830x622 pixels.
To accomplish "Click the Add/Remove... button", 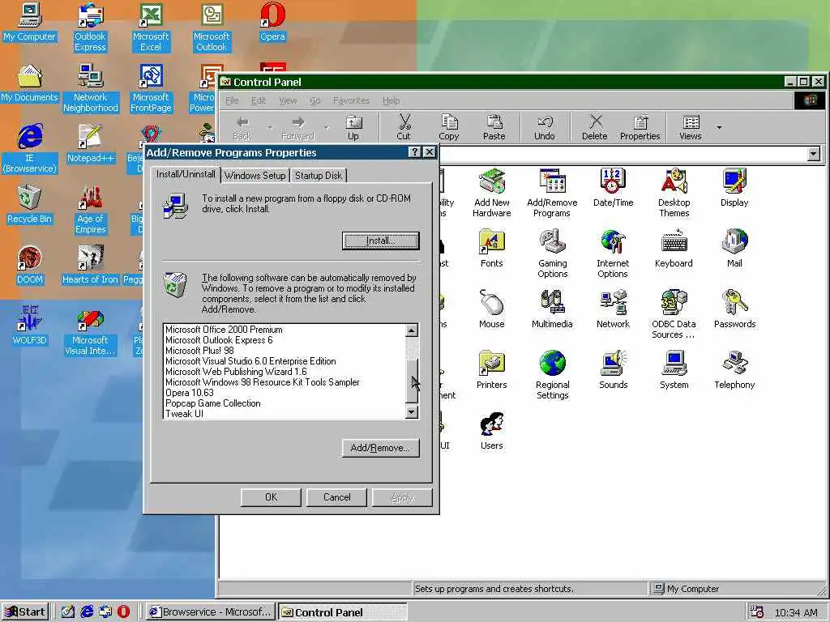I will click(381, 448).
